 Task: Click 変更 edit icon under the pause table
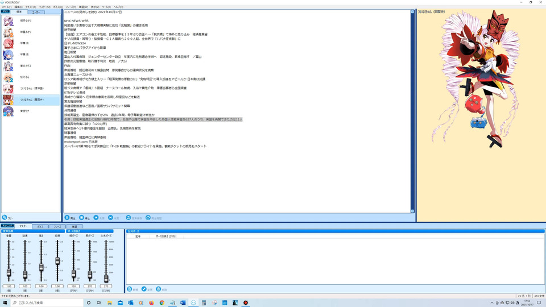pyautogui.click(x=144, y=289)
